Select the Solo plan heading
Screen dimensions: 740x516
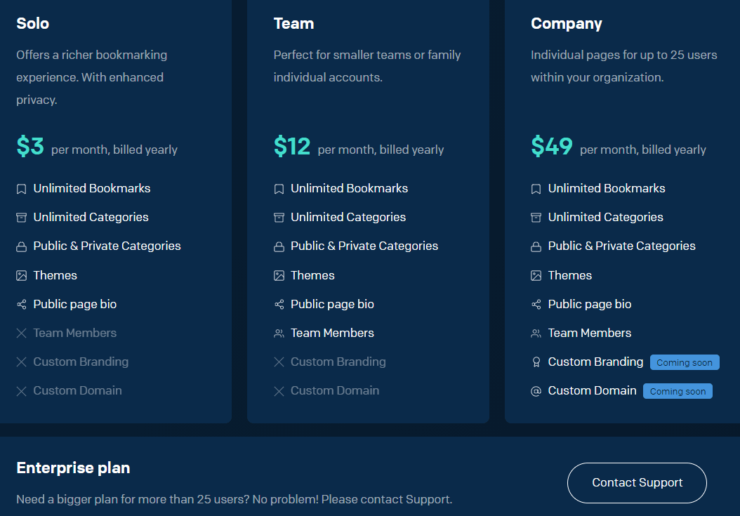pyautogui.click(x=33, y=24)
